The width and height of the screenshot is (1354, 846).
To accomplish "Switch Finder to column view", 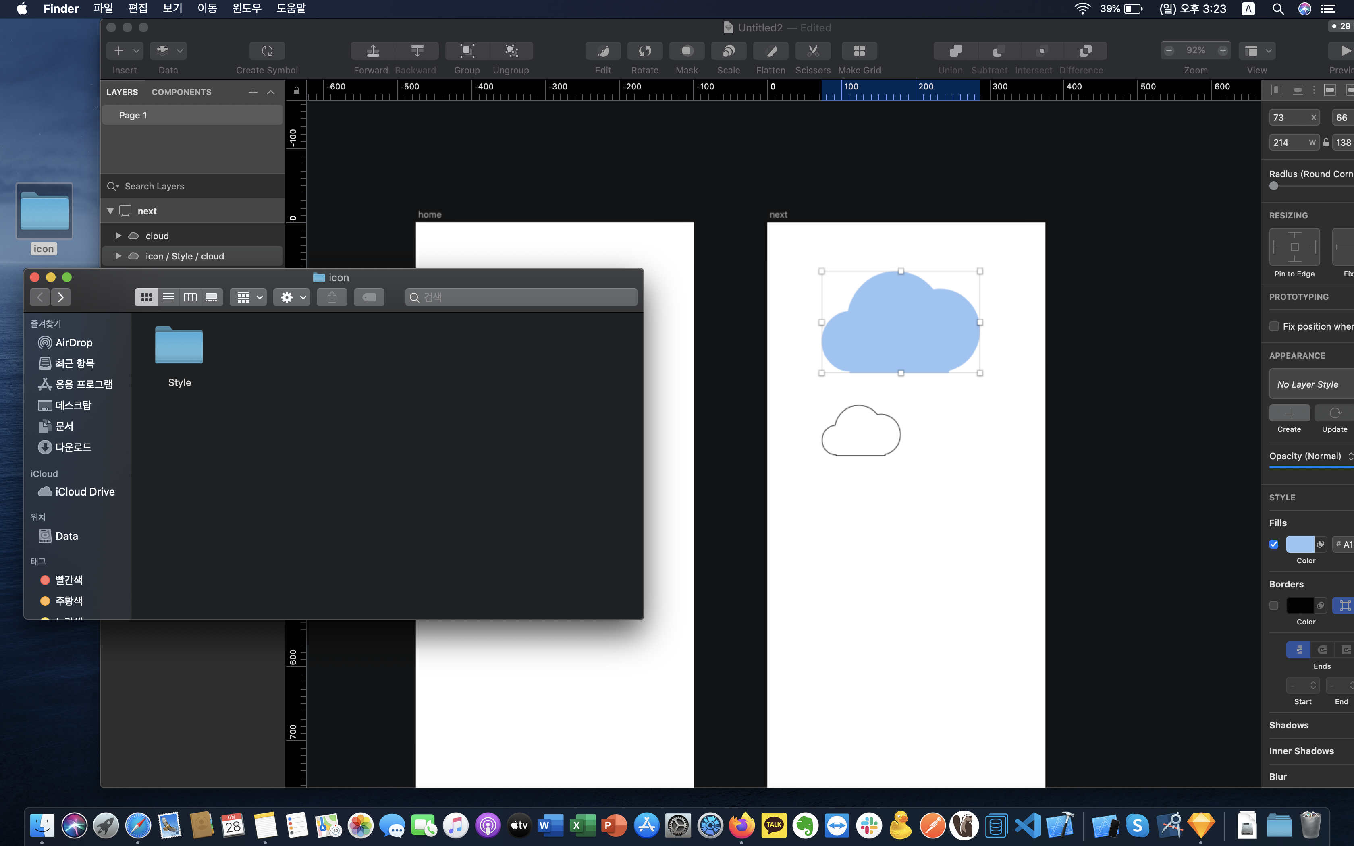I will click(190, 297).
